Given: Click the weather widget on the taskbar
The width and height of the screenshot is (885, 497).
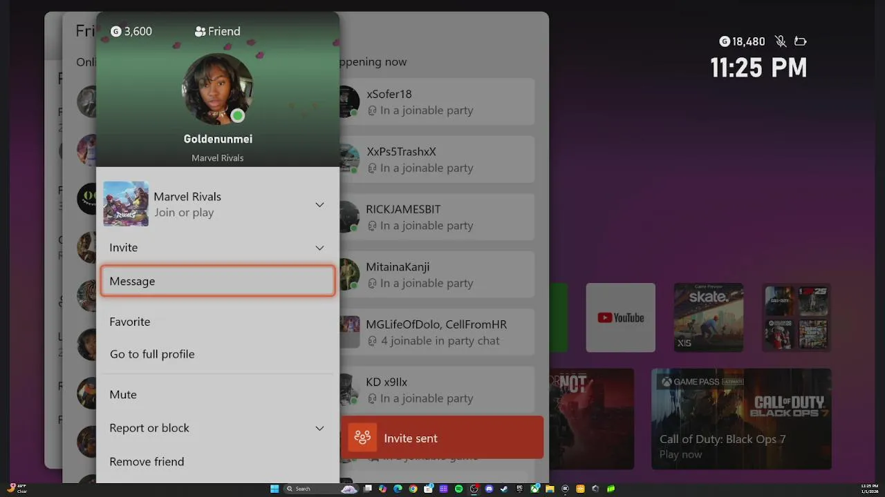Looking at the screenshot, I should 17,489.
